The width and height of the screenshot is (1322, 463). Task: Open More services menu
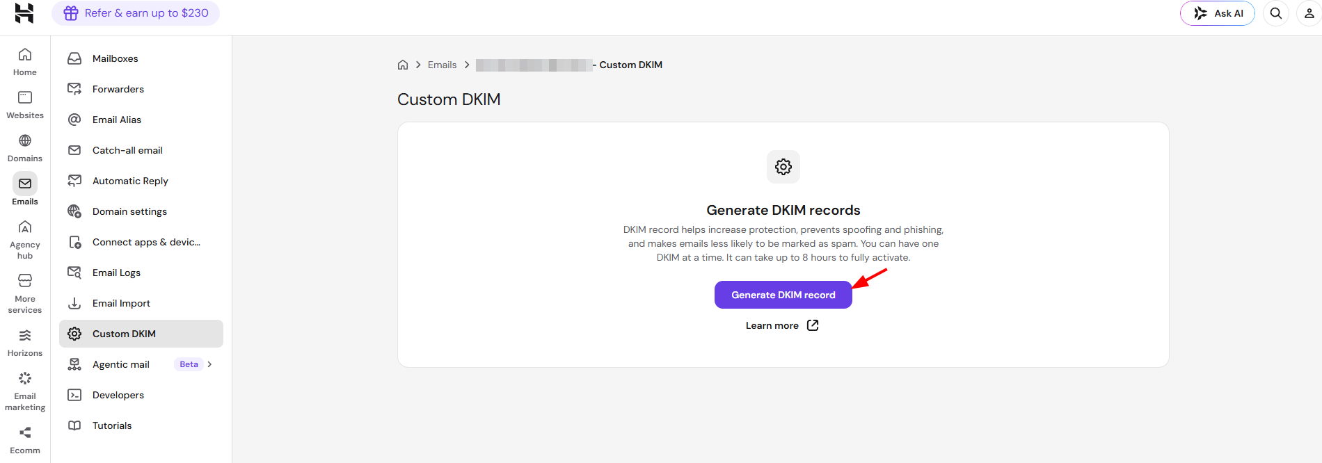[x=25, y=294]
